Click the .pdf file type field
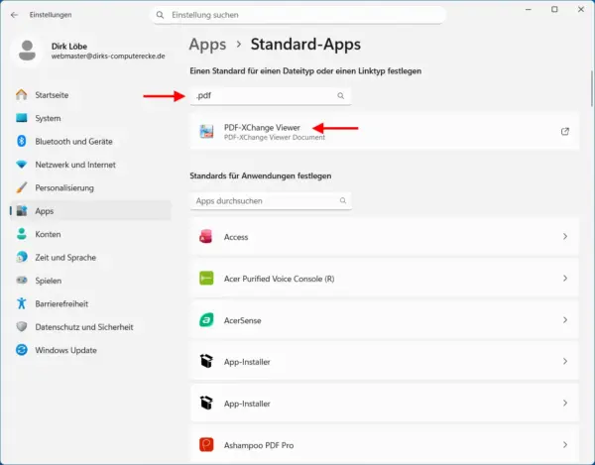Viewport: 595px width, 465px height. (x=271, y=96)
